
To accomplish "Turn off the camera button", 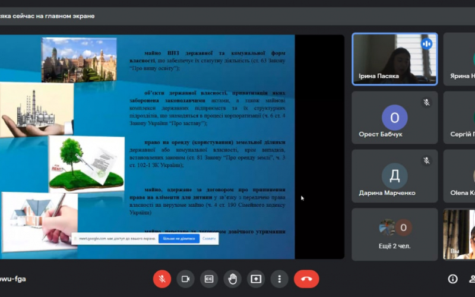I will 185,279.
